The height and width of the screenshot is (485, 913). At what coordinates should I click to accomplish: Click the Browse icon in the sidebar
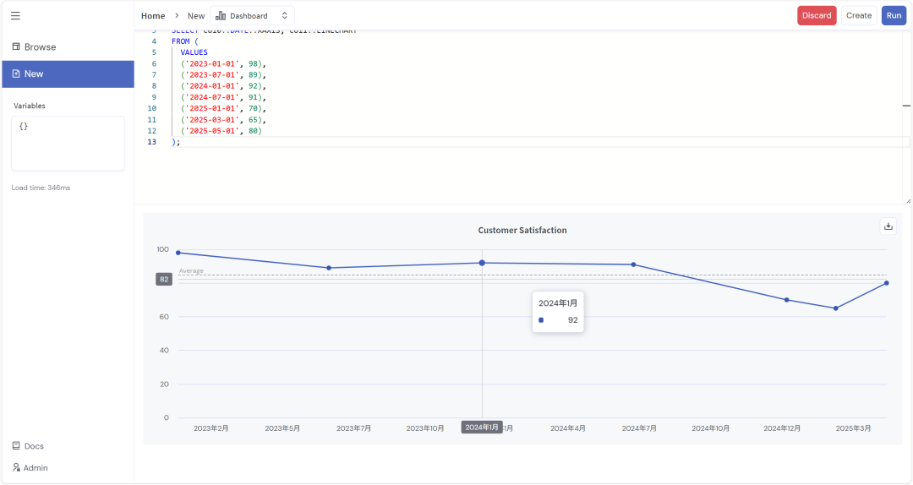pos(16,47)
